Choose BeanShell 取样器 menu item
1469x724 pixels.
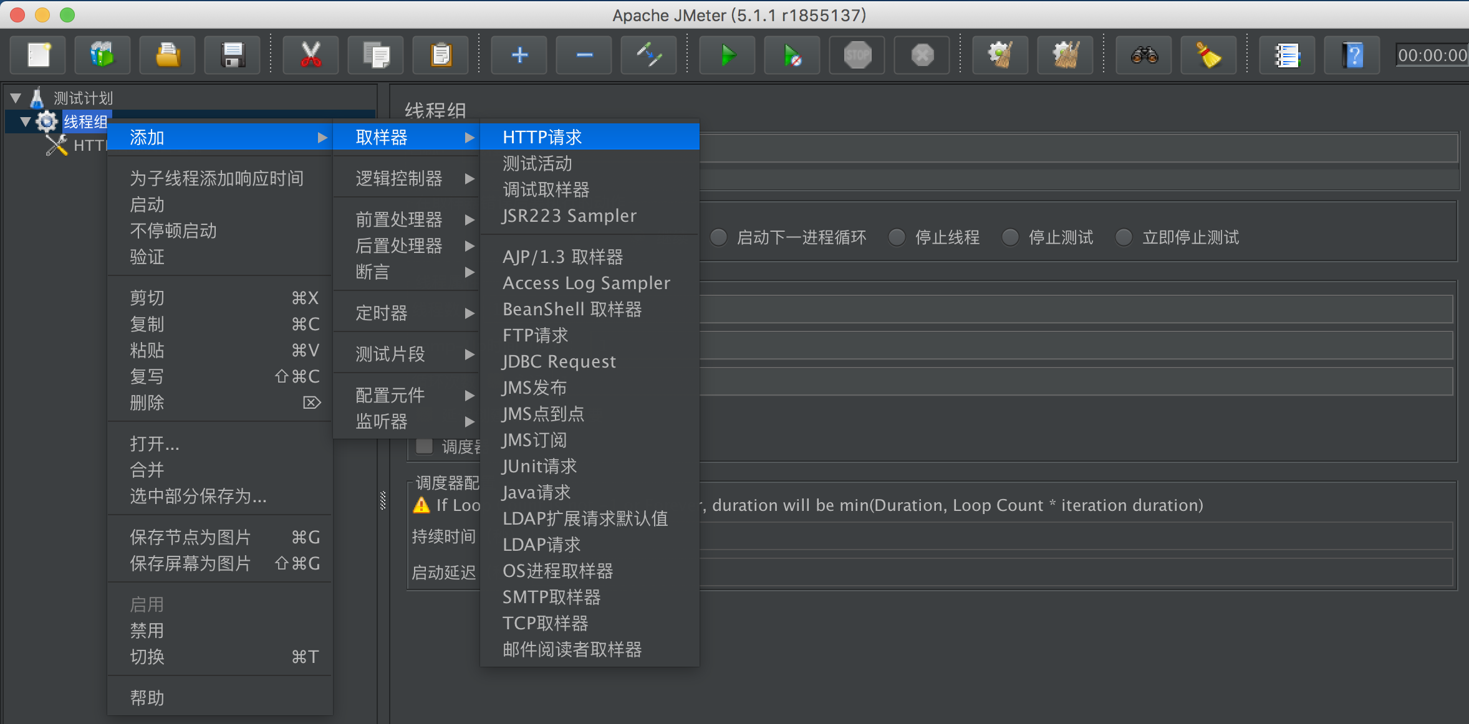click(590, 309)
